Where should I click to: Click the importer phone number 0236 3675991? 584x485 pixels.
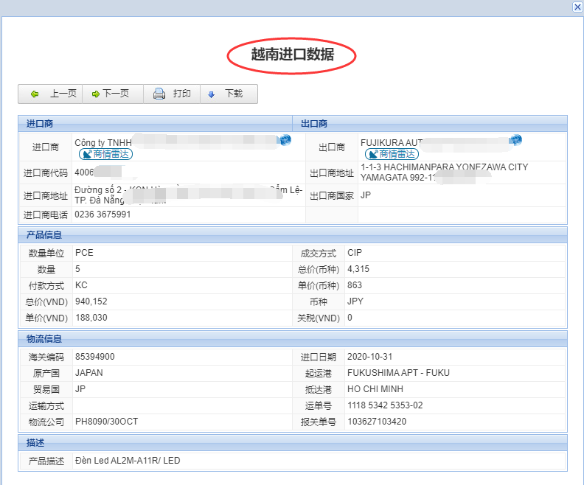coord(102,214)
